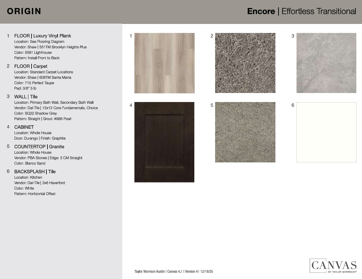
Task: Click 'Color: SQ22 Shadow Grey' text
Action: (x=36, y=113)
